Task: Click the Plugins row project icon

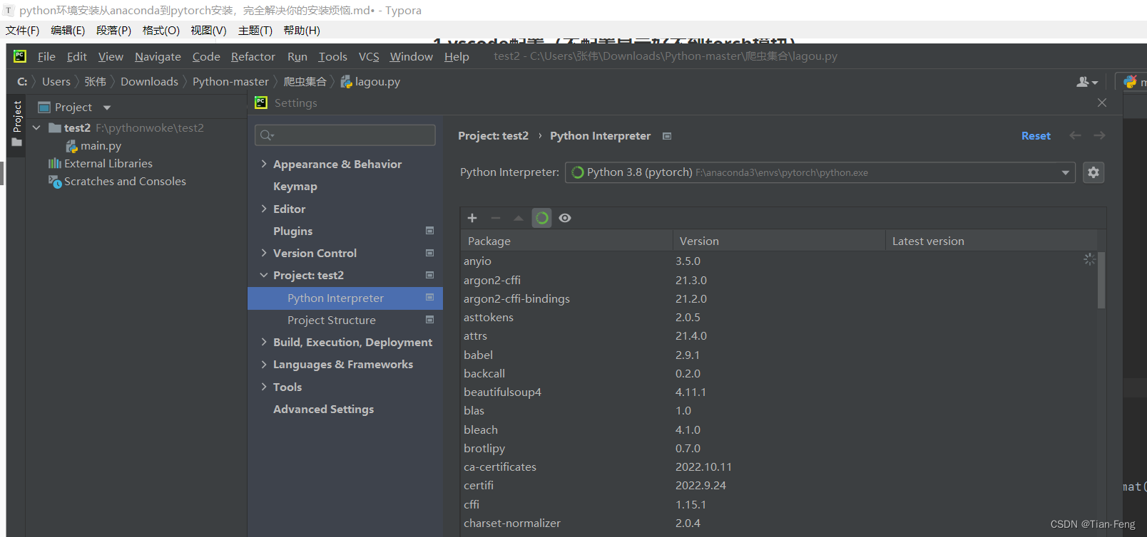Action: (429, 231)
